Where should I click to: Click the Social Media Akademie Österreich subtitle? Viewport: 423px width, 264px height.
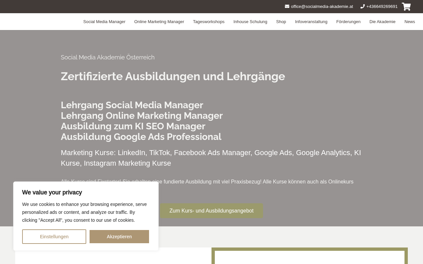pyautogui.click(x=108, y=57)
